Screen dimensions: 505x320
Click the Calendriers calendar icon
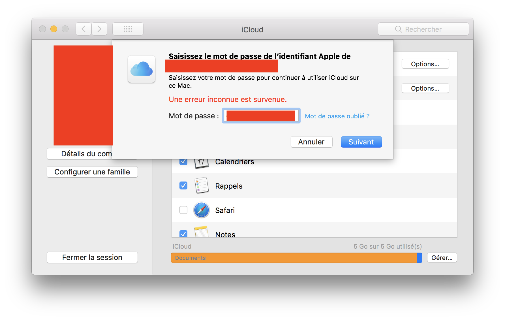coord(201,163)
